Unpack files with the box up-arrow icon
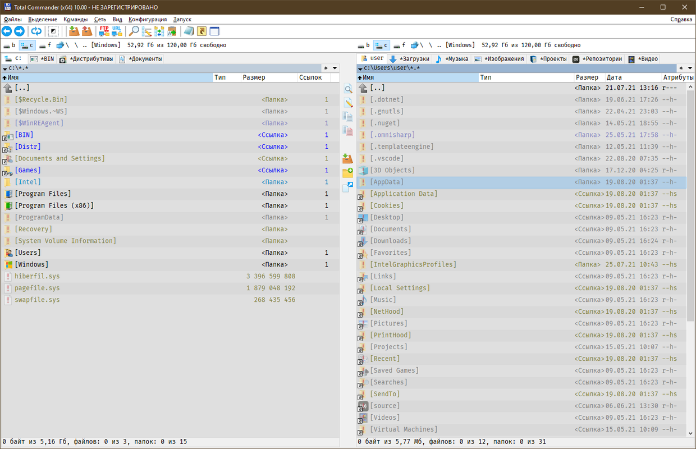 86,31
